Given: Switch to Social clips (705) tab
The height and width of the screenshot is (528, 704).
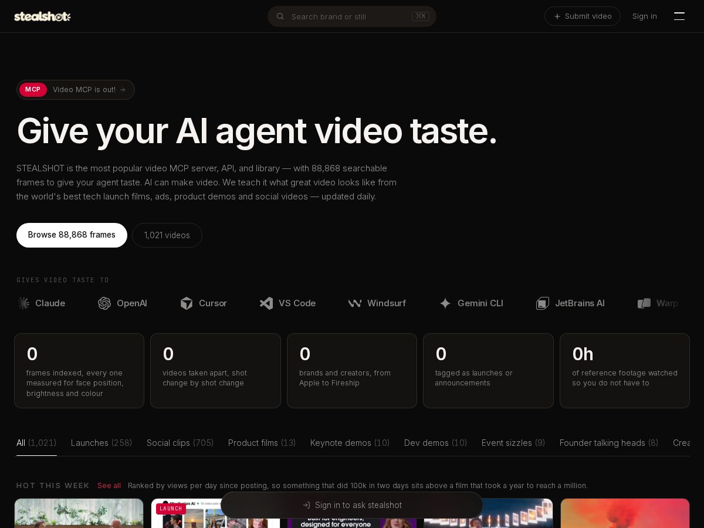Looking at the screenshot, I should pos(180,443).
